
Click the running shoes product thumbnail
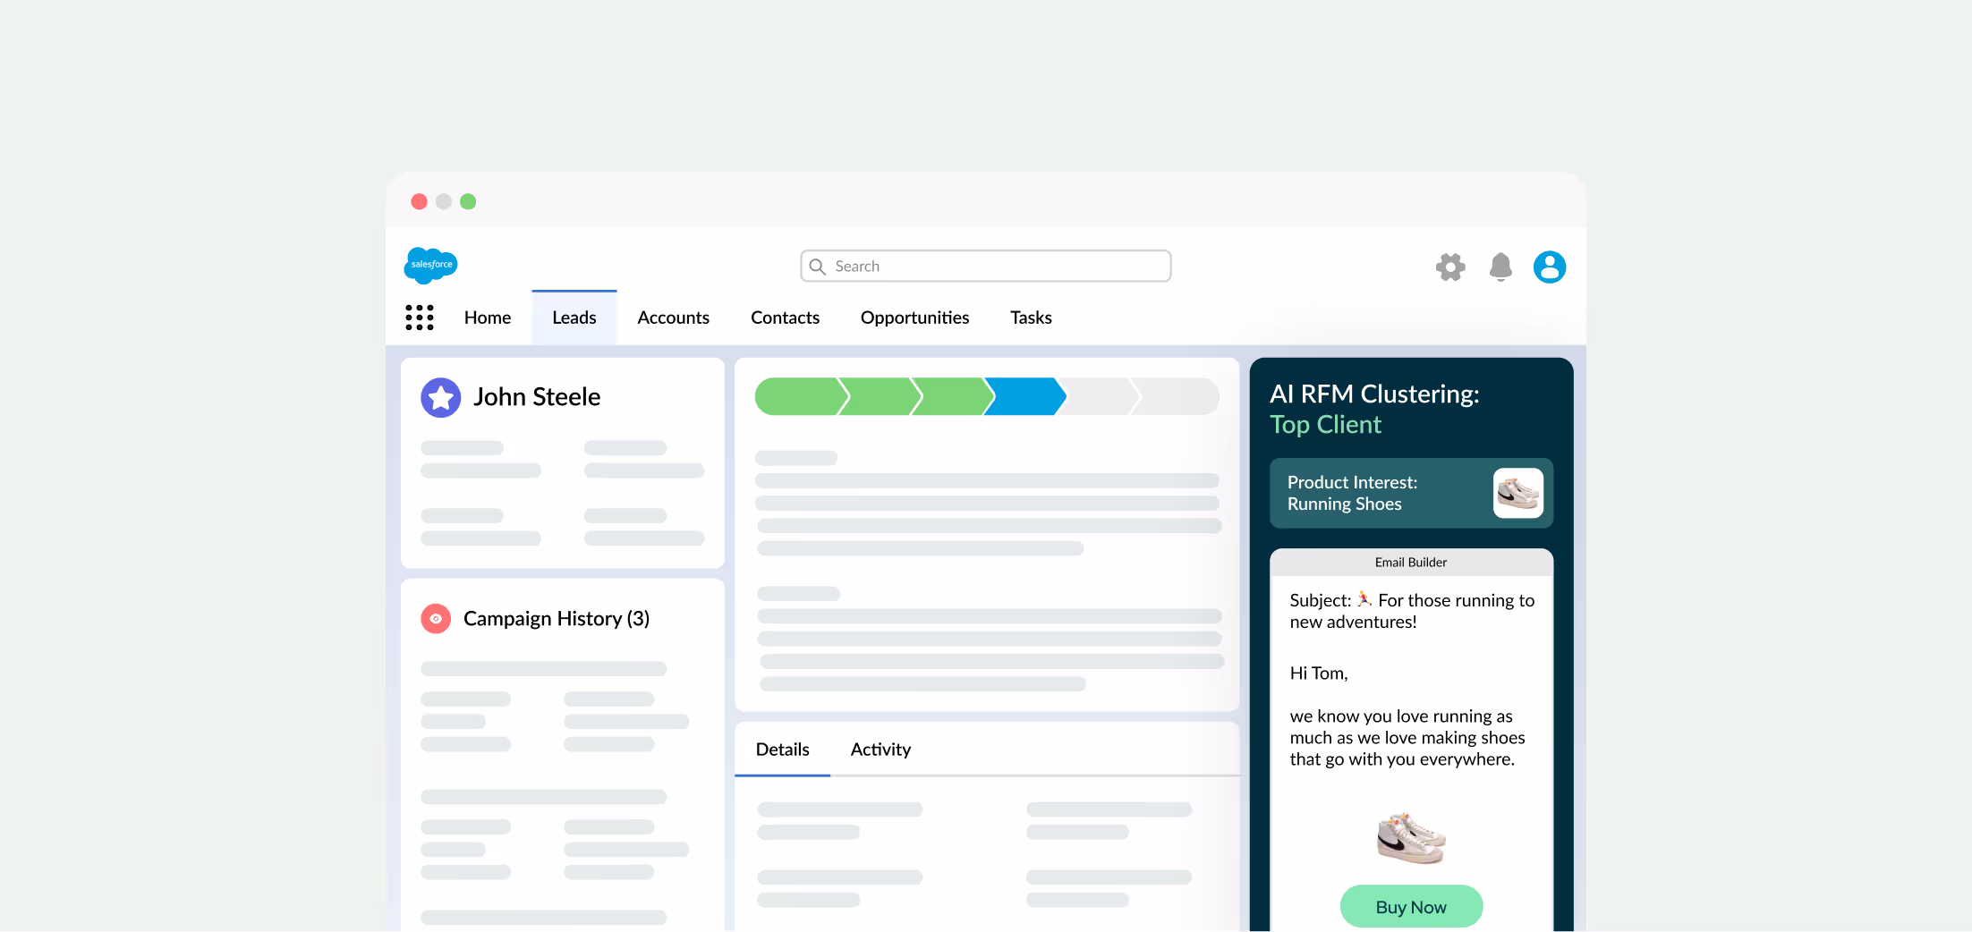[1518, 493]
